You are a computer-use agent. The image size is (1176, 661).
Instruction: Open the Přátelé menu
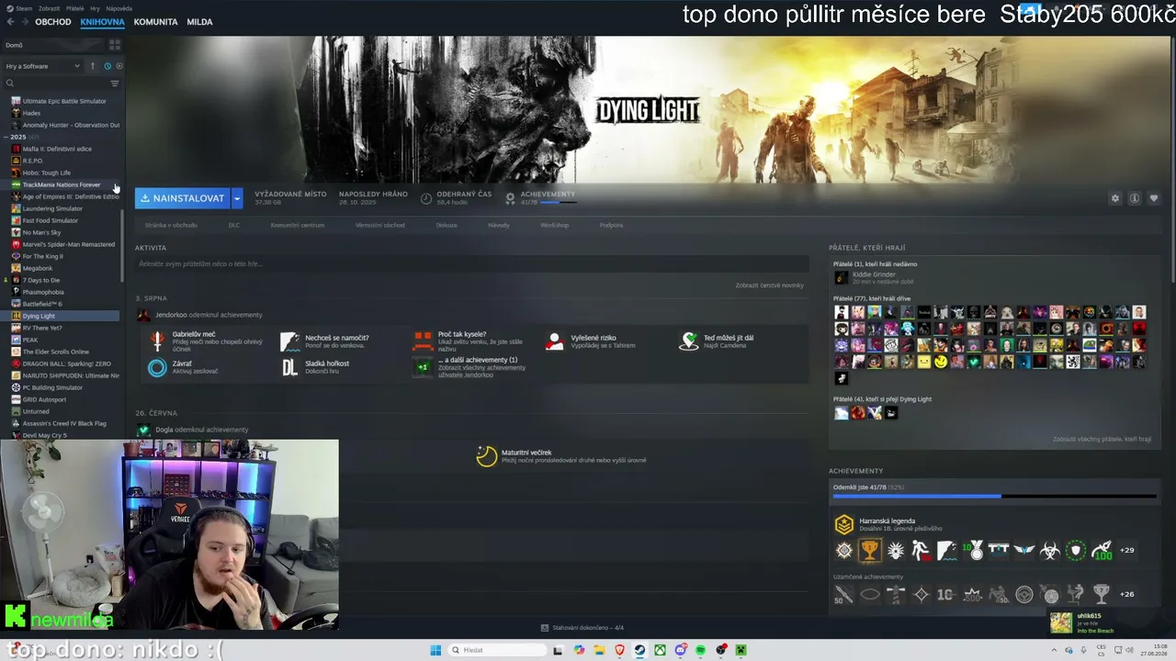tap(74, 8)
